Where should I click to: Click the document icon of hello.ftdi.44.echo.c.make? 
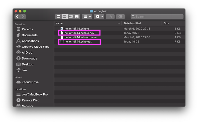pyautogui.click(x=62, y=37)
